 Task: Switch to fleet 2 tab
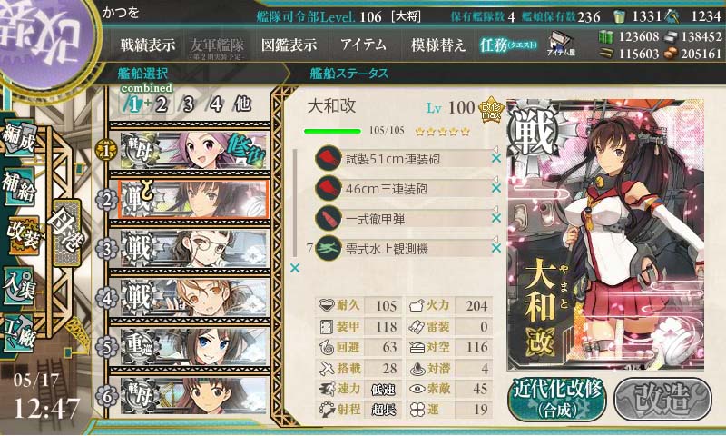162,104
